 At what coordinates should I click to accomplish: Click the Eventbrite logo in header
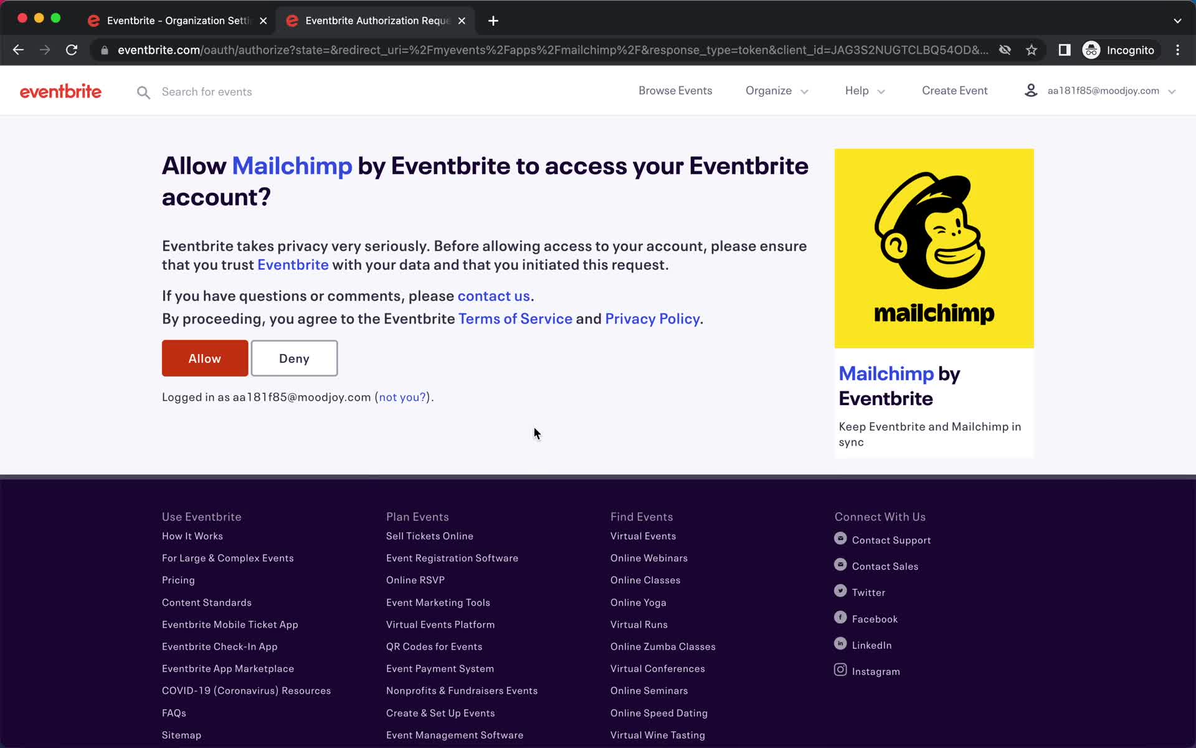[x=60, y=92]
